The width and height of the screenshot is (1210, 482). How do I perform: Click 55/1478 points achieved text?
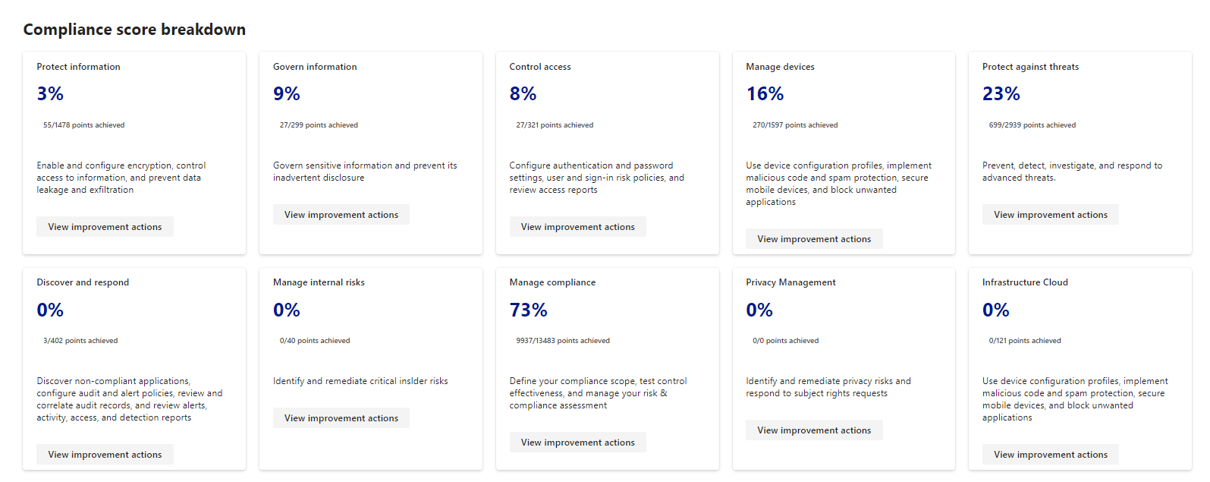click(83, 125)
